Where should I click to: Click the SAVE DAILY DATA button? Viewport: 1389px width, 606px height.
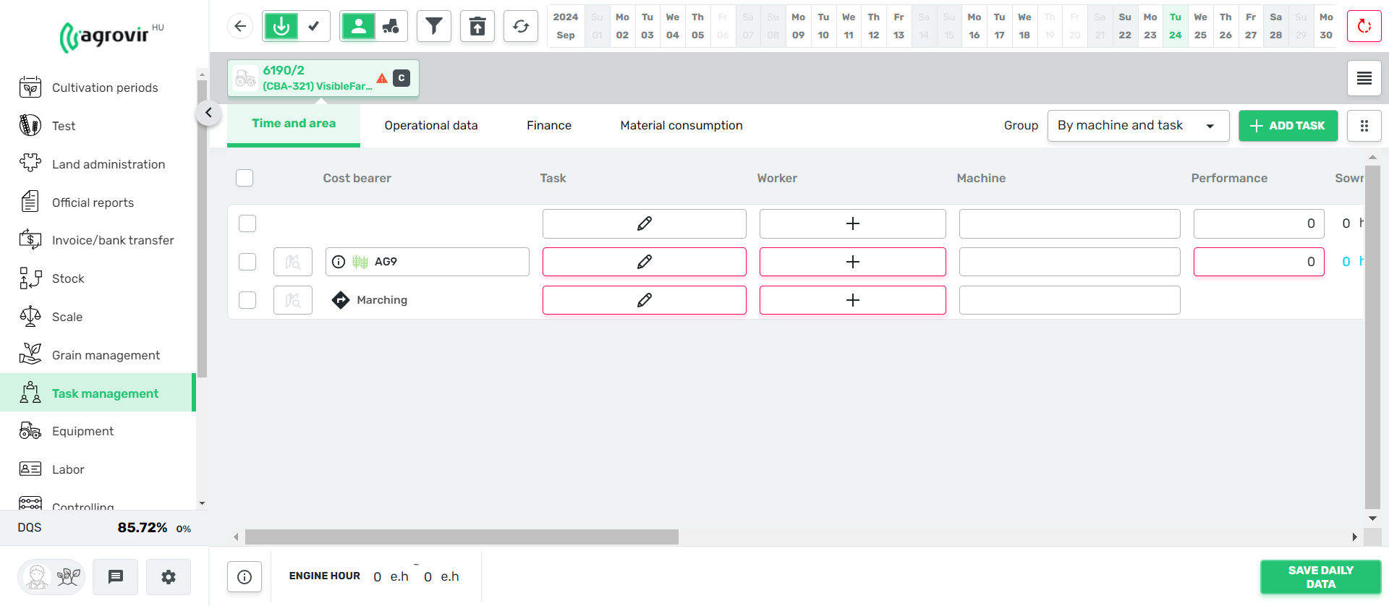pyautogui.click(x=1321, y=577)
